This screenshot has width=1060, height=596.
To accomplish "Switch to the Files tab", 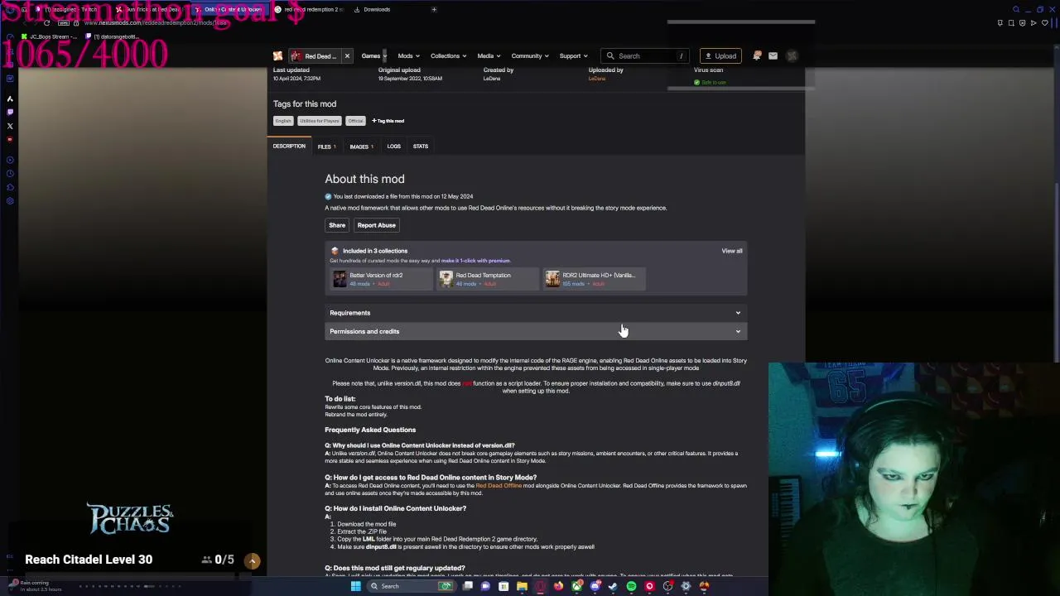I will click(x=326, y=147).
